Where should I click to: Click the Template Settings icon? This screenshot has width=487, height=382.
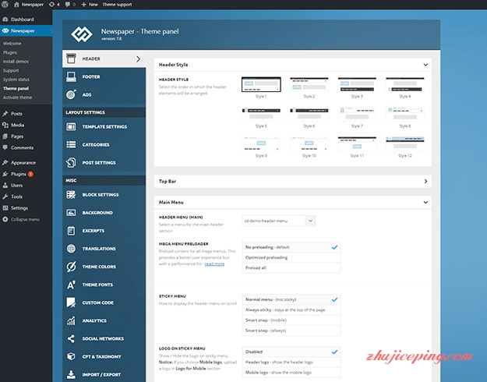71,126
